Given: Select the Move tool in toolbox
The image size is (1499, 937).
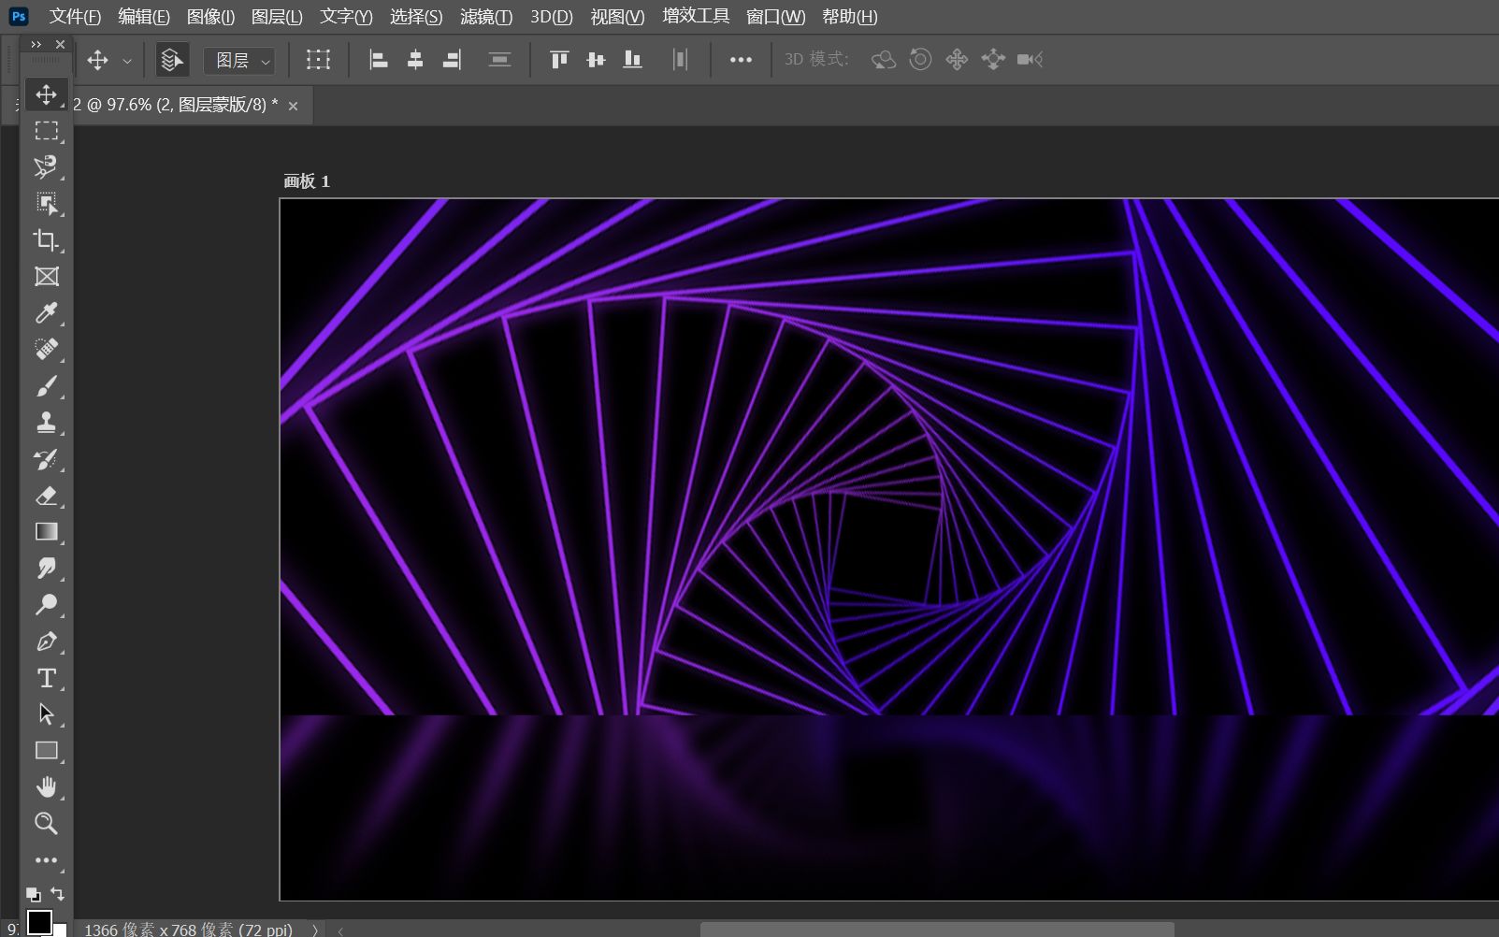Looking at the screenshot, I should (x=46, y=94).
